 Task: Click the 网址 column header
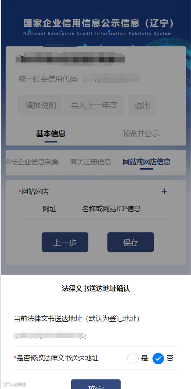[49, 209]
